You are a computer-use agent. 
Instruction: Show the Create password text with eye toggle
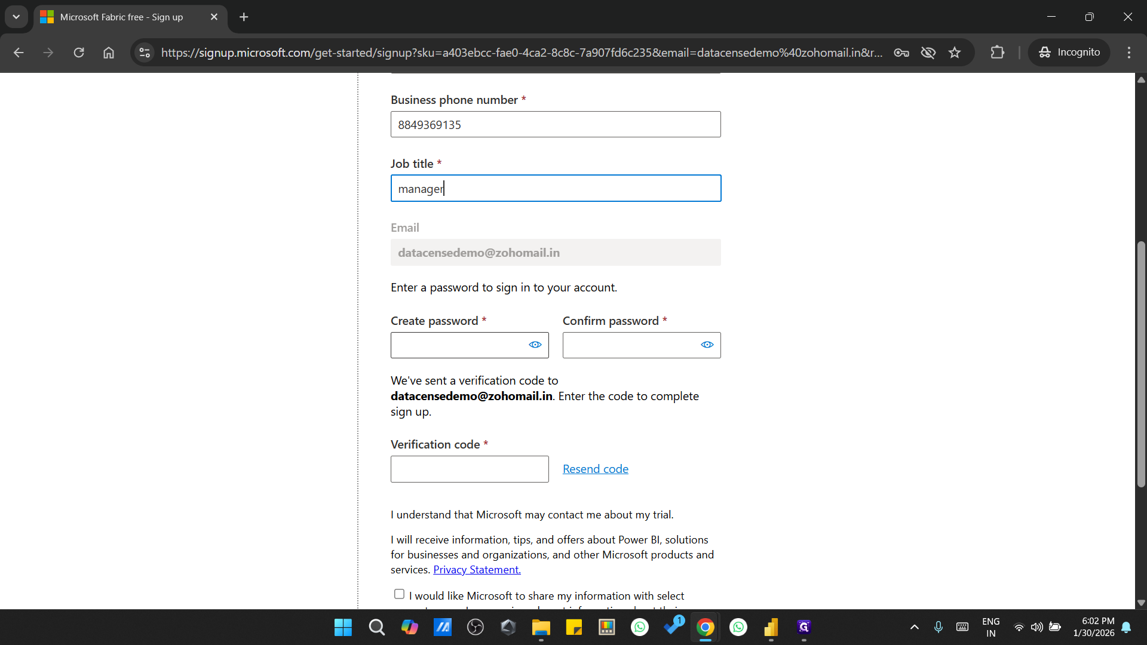(535, 345)
